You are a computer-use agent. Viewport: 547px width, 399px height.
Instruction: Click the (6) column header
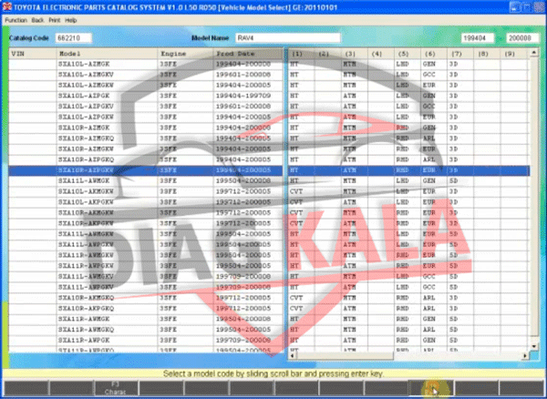point(434,54)
